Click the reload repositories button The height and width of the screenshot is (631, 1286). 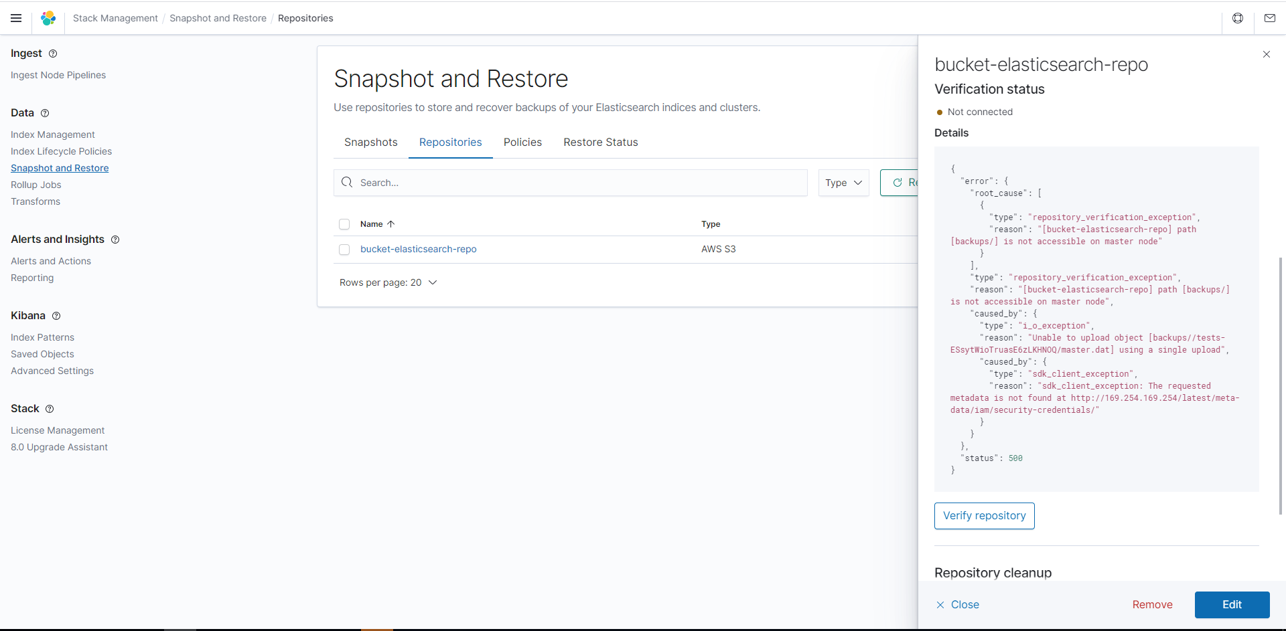[900, 183]
